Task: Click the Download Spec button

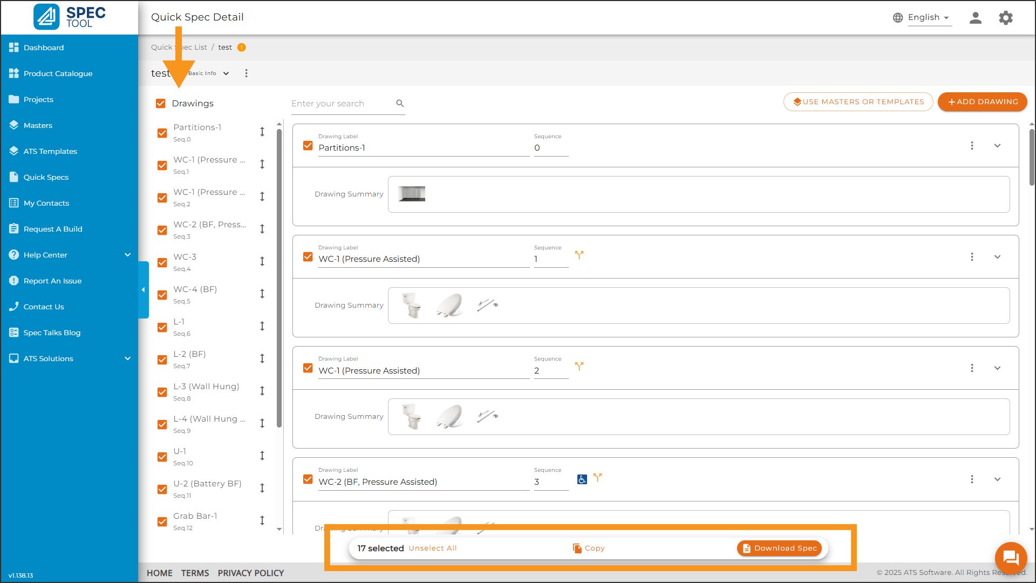Action: [779, 548]
